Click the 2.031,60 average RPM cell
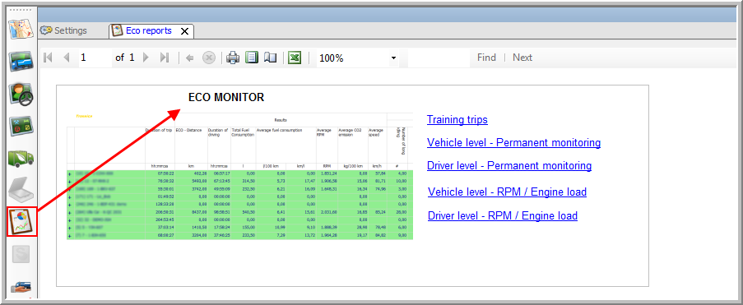Image resolution: width=743 pixels, height=305 pixels. click(x=327, y=212)
